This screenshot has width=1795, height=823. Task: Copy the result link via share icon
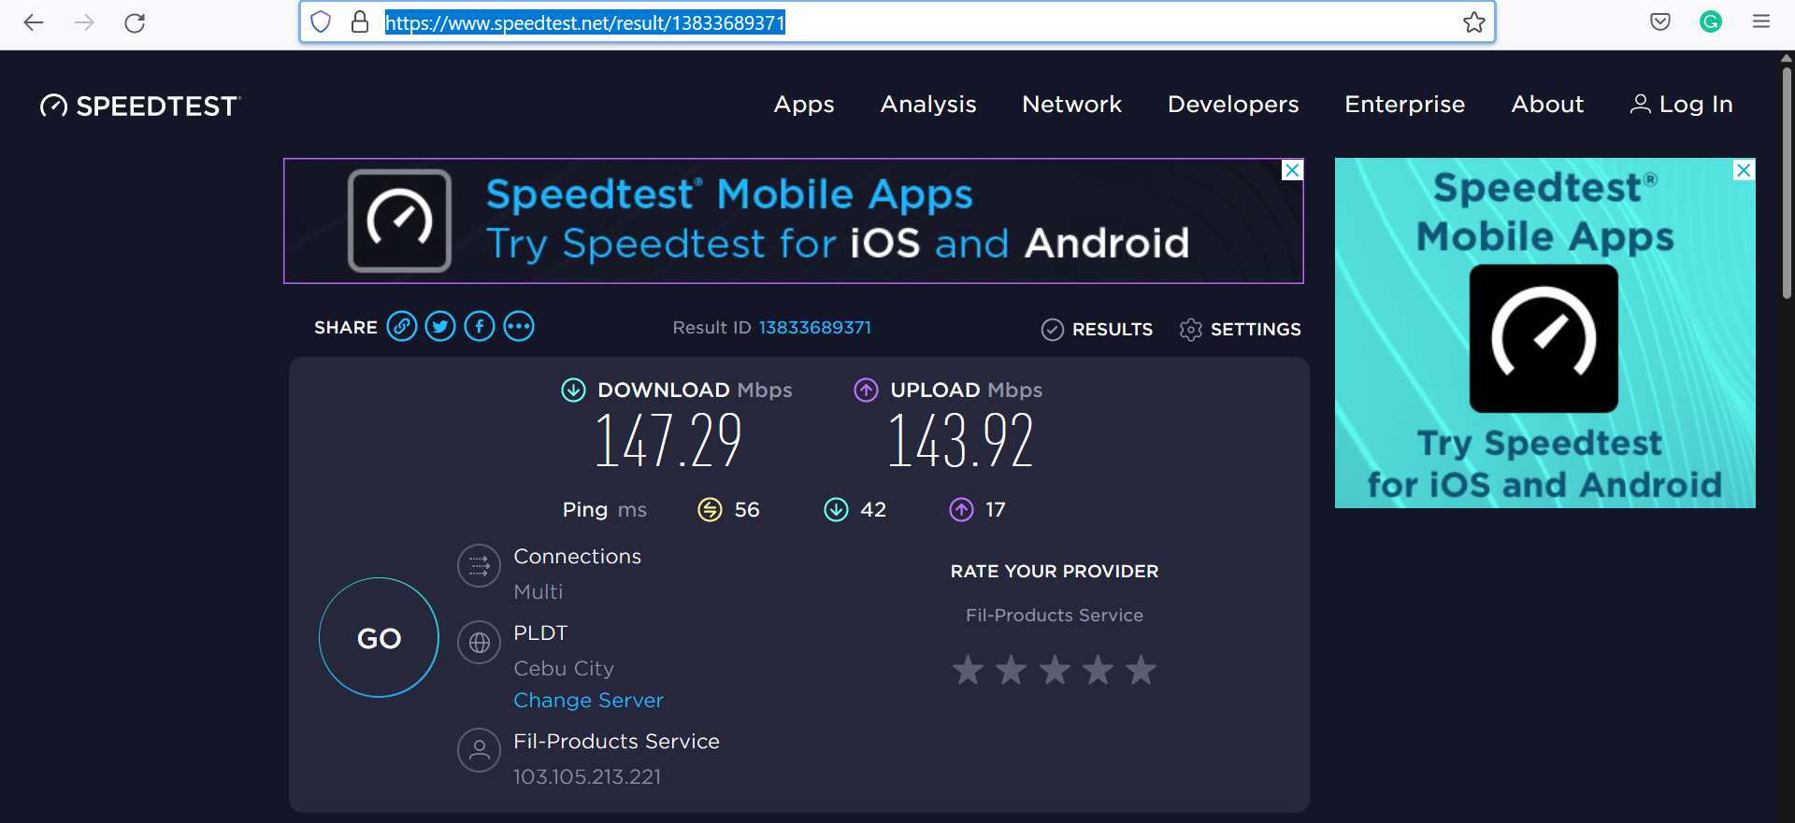pos(402,326)
